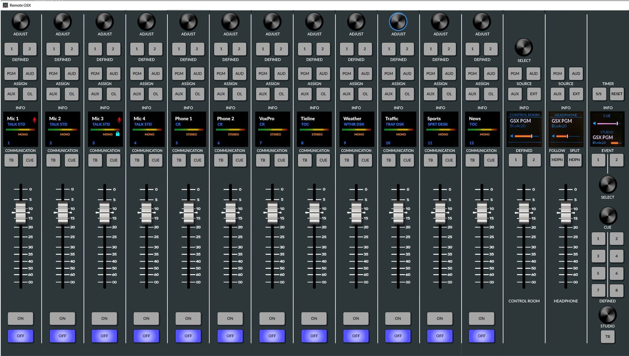
Task: Enable TB talkback on the Sports channel
Action: pyautogui.click(x=430, y=160)
